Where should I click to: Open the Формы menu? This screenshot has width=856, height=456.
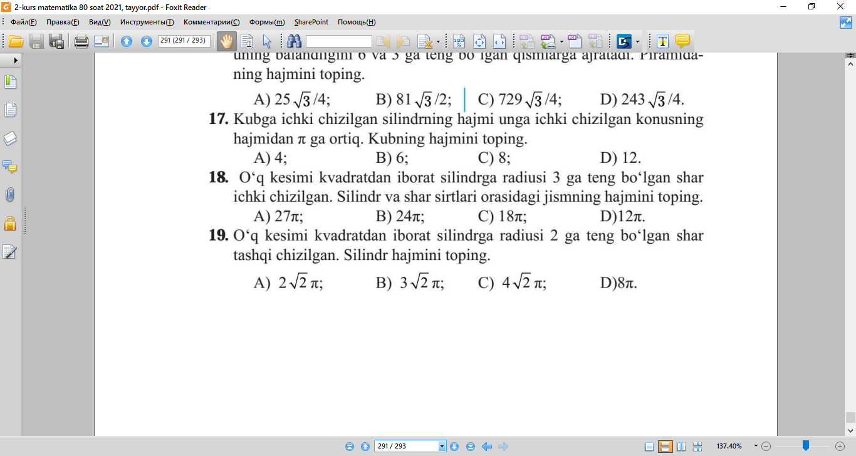(x=267, y=22)
